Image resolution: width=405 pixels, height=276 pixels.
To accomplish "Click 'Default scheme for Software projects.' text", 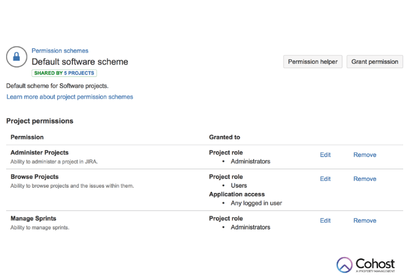I will point(57,86).
